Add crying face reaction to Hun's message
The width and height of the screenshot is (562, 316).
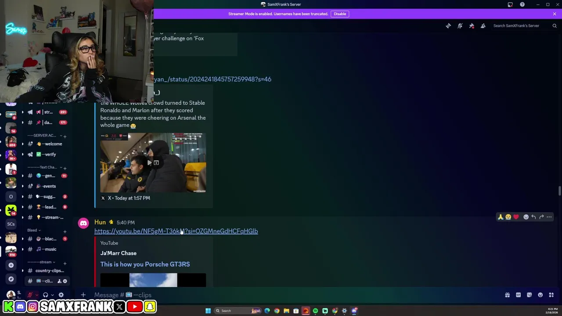508,217
